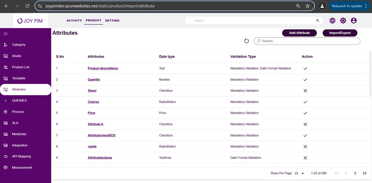
Task: Collapse the sidebar with the hamburger icon
Action: [x=6, y=34]
